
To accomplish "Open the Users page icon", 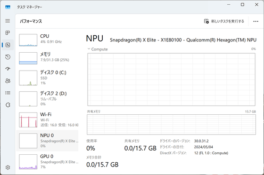I will click(x=8, y=81).
